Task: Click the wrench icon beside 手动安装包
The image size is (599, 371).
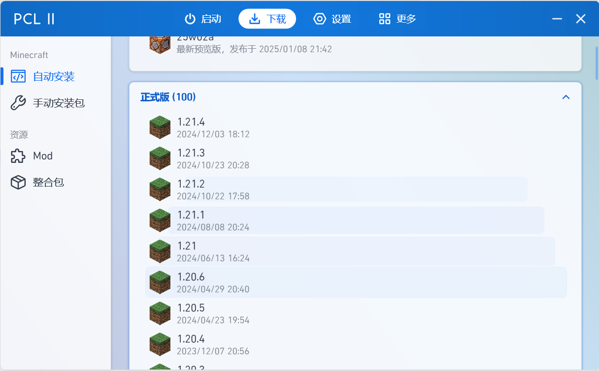Action: [18, 102]
